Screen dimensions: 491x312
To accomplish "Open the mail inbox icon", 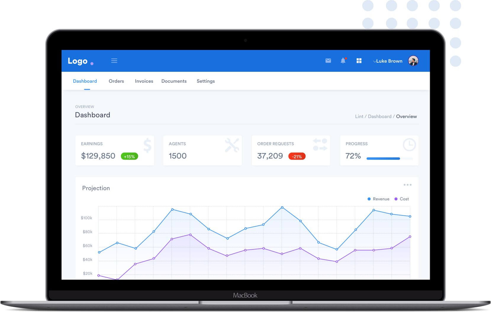I will (x=328, y=61).
